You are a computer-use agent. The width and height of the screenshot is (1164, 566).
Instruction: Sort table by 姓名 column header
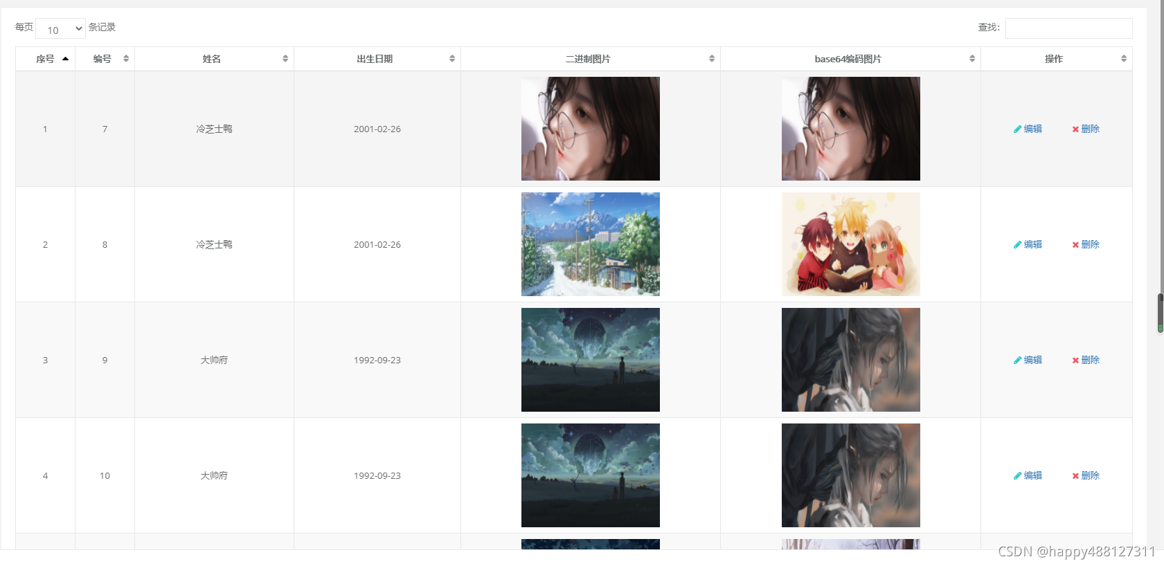[x=214, y=59]
